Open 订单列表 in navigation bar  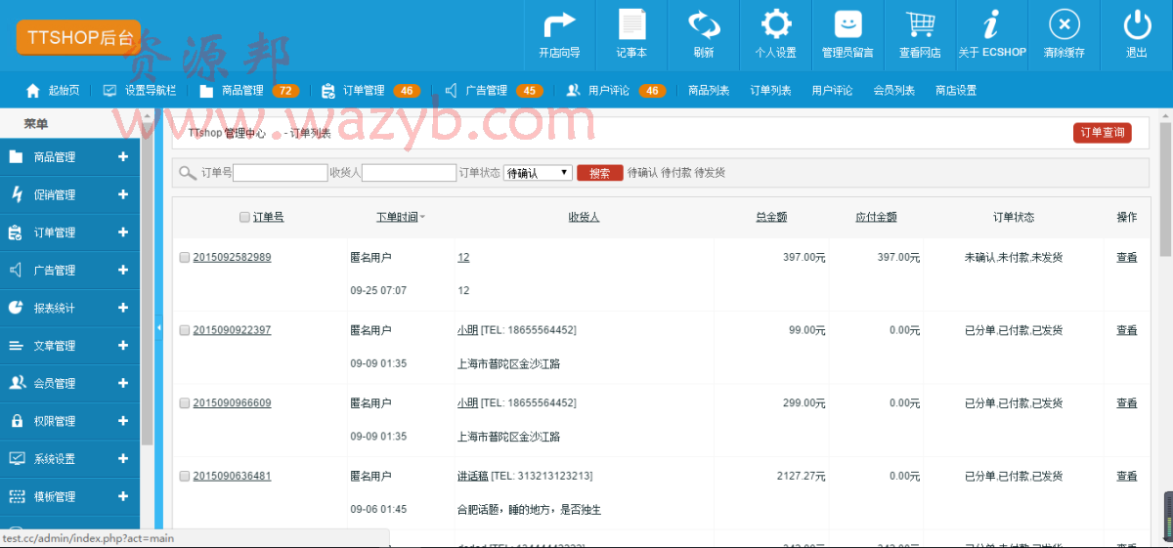[x=770, y=91]
